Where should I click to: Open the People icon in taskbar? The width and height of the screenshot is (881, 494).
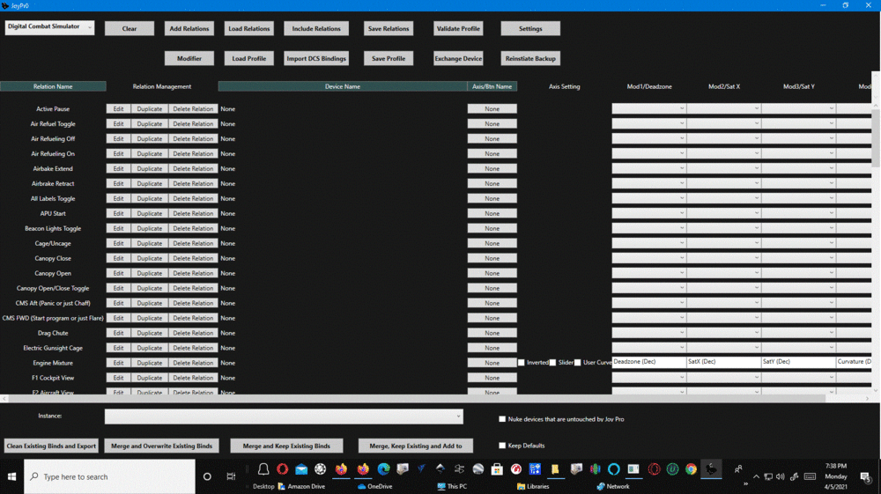click(x=738, y=469)
